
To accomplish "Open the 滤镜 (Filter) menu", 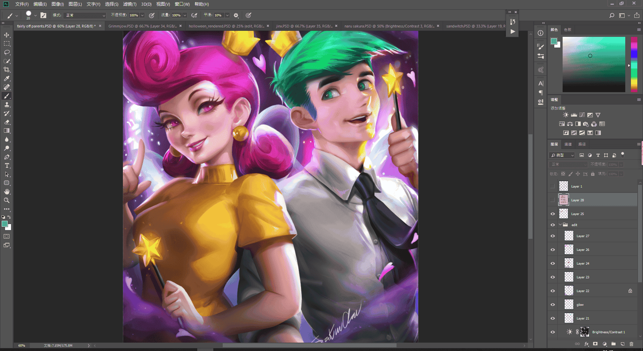I will pyautogui.click(x=130, y=4).
